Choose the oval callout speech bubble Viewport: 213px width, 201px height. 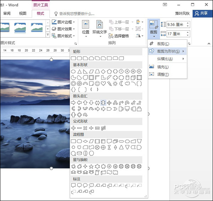click(x=85, y=185)
